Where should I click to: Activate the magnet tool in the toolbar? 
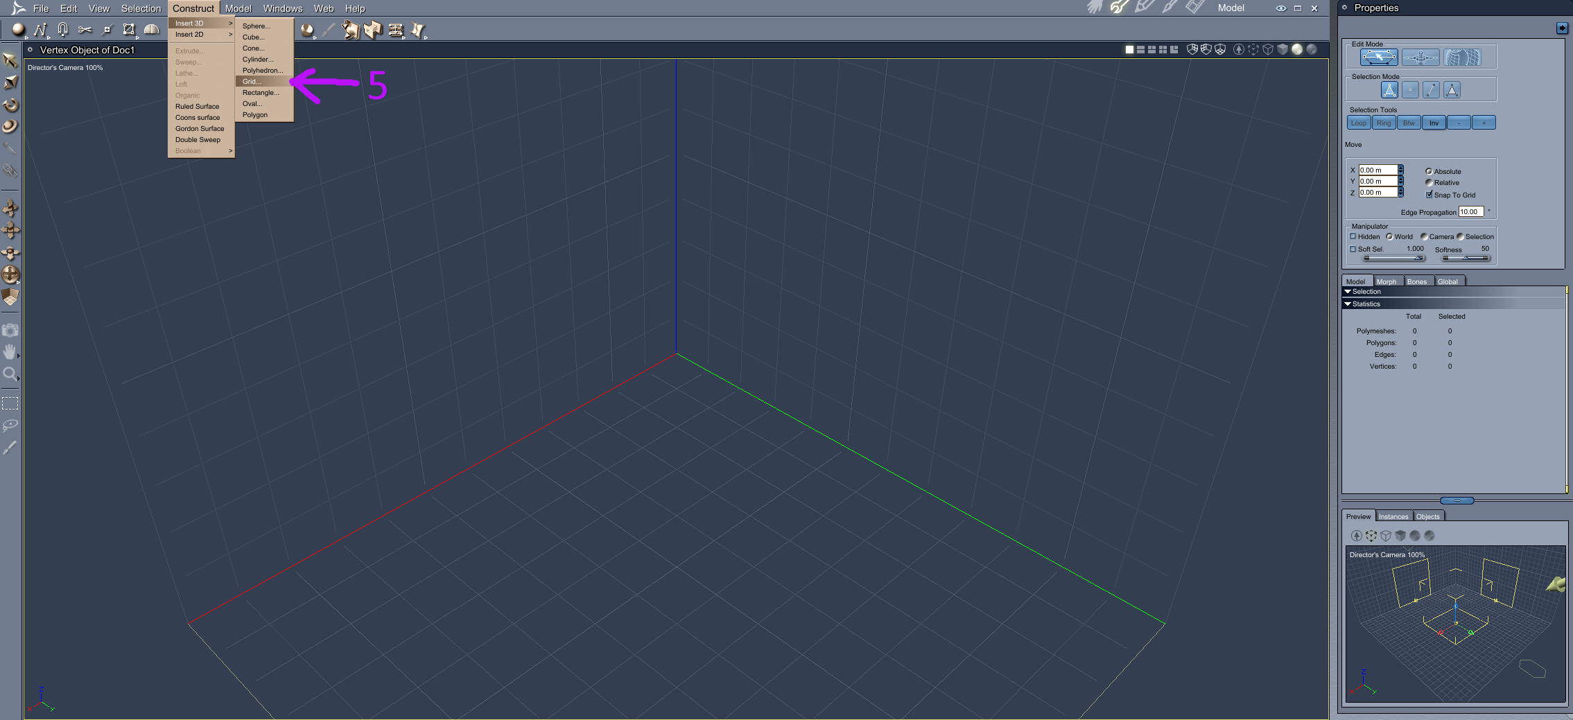pyautogui.click(x=62, y=30)
